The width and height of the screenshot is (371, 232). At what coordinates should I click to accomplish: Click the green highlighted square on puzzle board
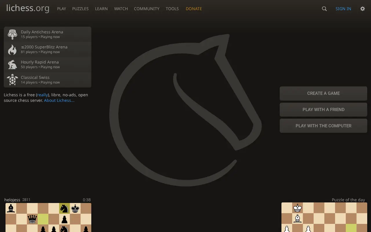(351, 228)
